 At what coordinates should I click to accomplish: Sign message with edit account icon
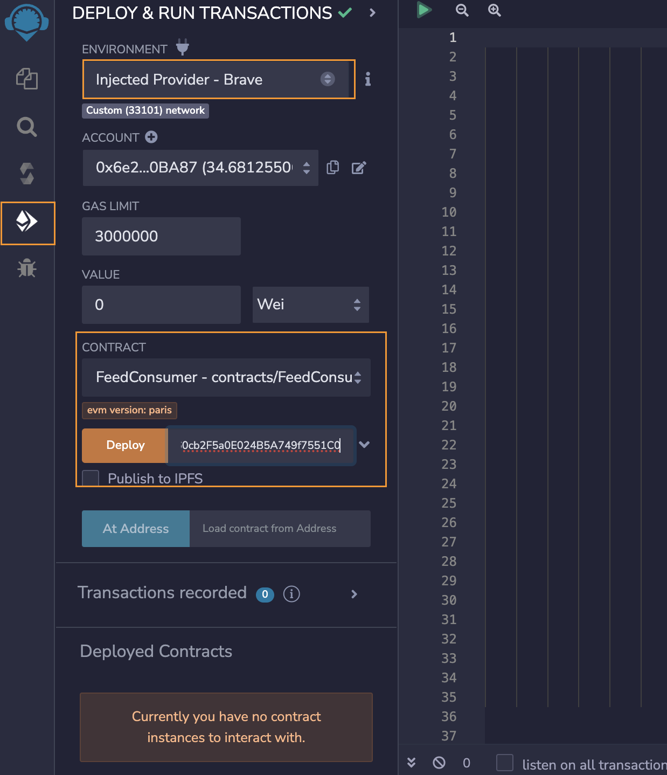tap(359, 168)
